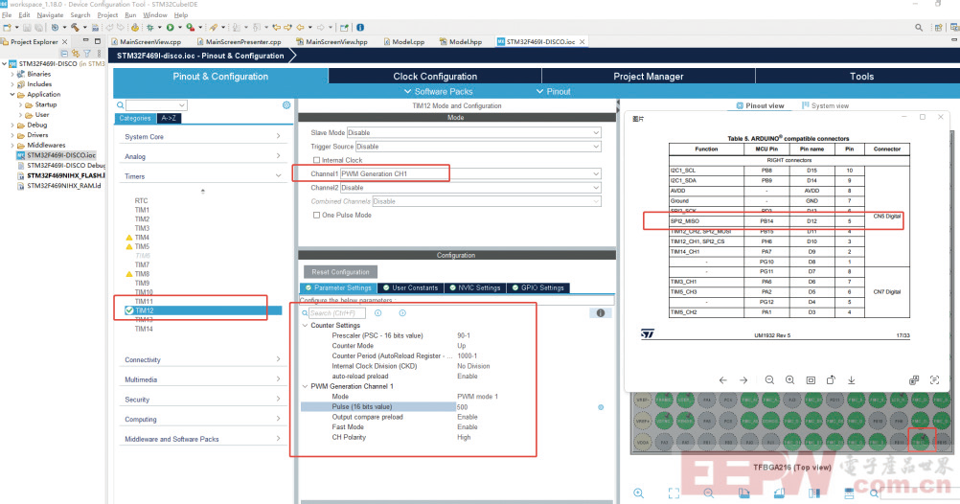This screenshot has width=960, height=504.
Task: Select TIM14 in the timers list
Action: click(x=144, y=329)
